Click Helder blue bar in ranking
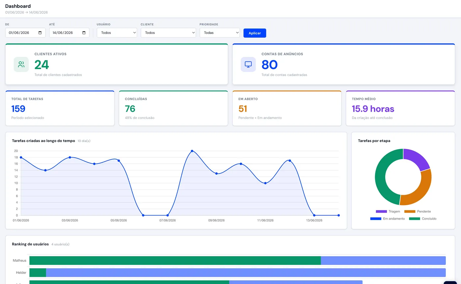 point(246,272)
